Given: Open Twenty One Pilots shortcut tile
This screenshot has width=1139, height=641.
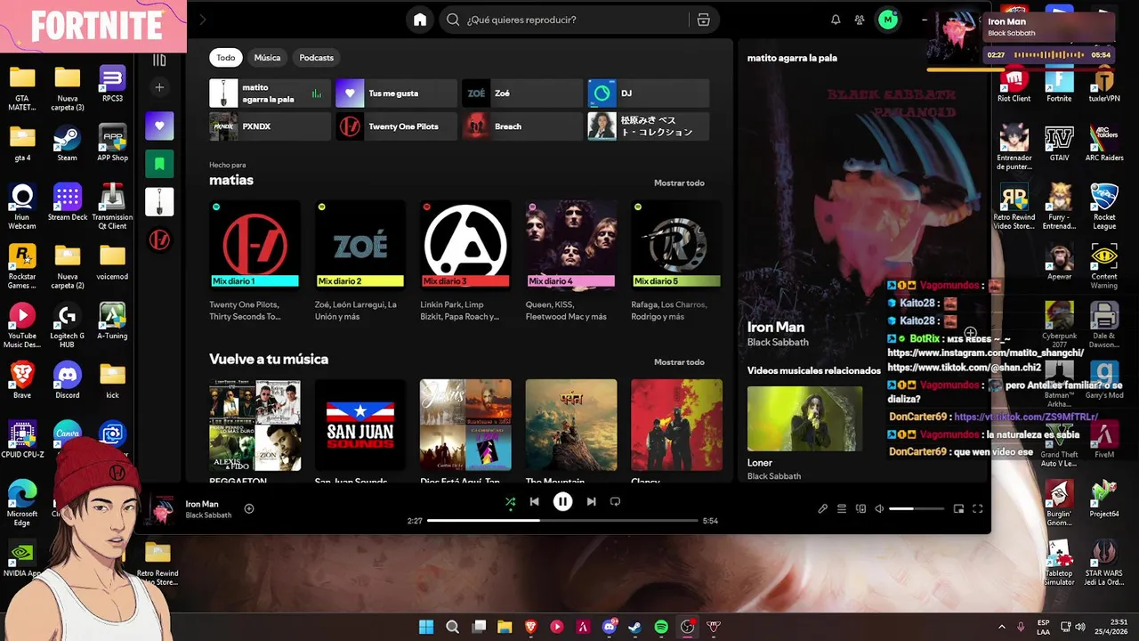Looking at the screenshot, I should [x=396, y=126].
